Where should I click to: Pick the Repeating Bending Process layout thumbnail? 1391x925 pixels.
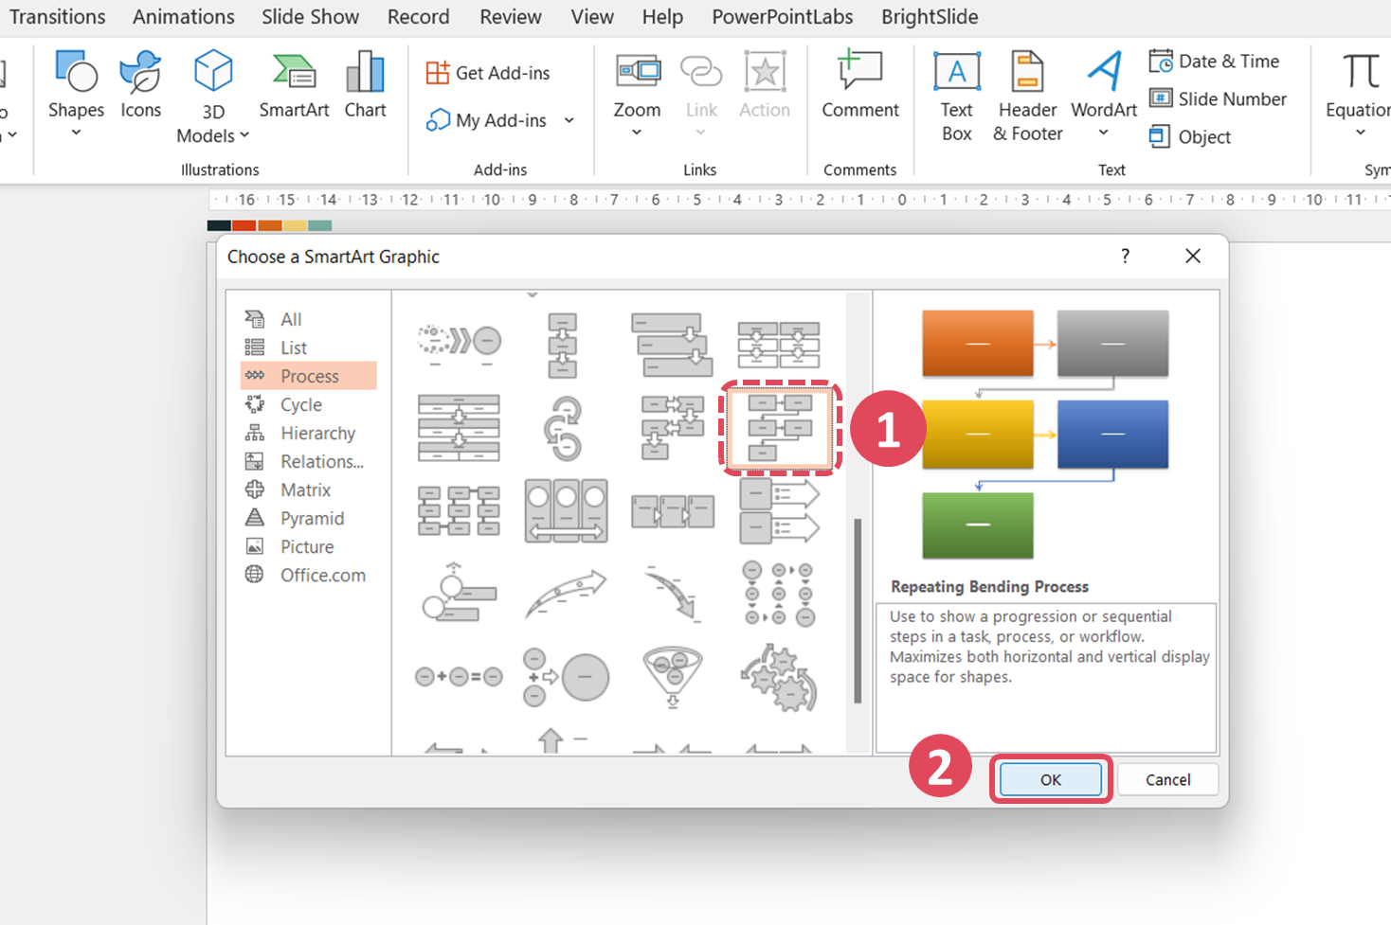[780, 427]
